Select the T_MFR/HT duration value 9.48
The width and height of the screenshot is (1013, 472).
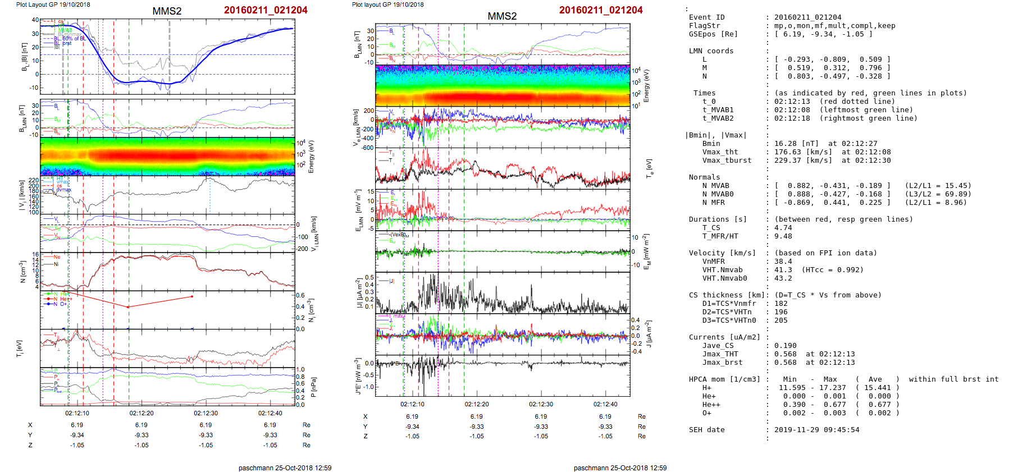point(783,236)
